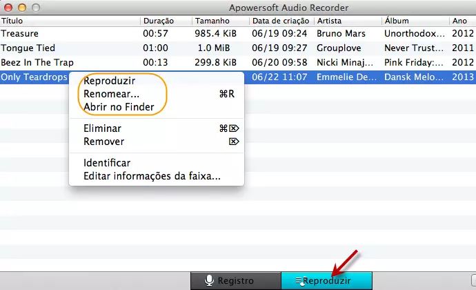
Task: Select the Tongue Tied track
Action: (x=69, y=48)
